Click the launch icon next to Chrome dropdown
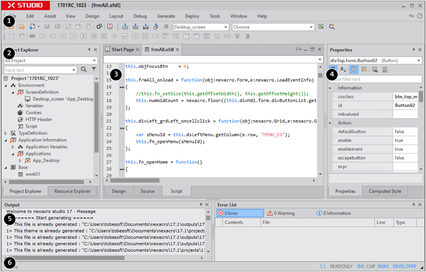Image resolution: width=426 pixels, height=272 pixels. 321,27
